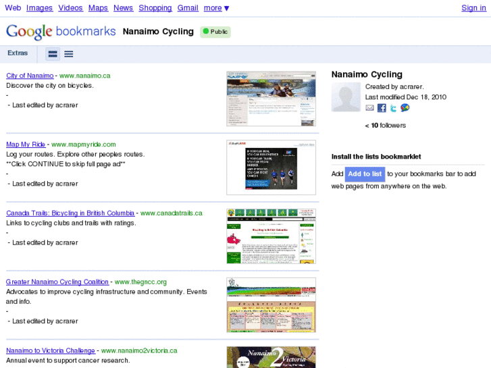The width and height of the screenshot is (491, 368).
Task: Open Images in top navigation
Action: coord(39,8)
